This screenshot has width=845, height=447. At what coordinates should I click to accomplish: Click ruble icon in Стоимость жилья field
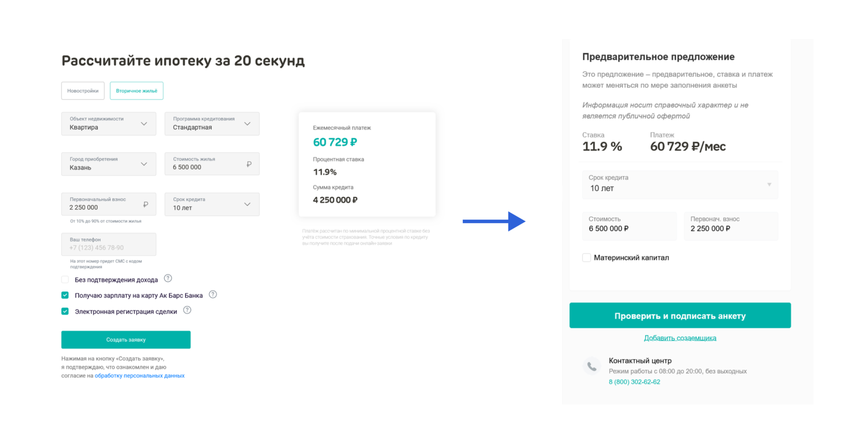coord(249,164)
